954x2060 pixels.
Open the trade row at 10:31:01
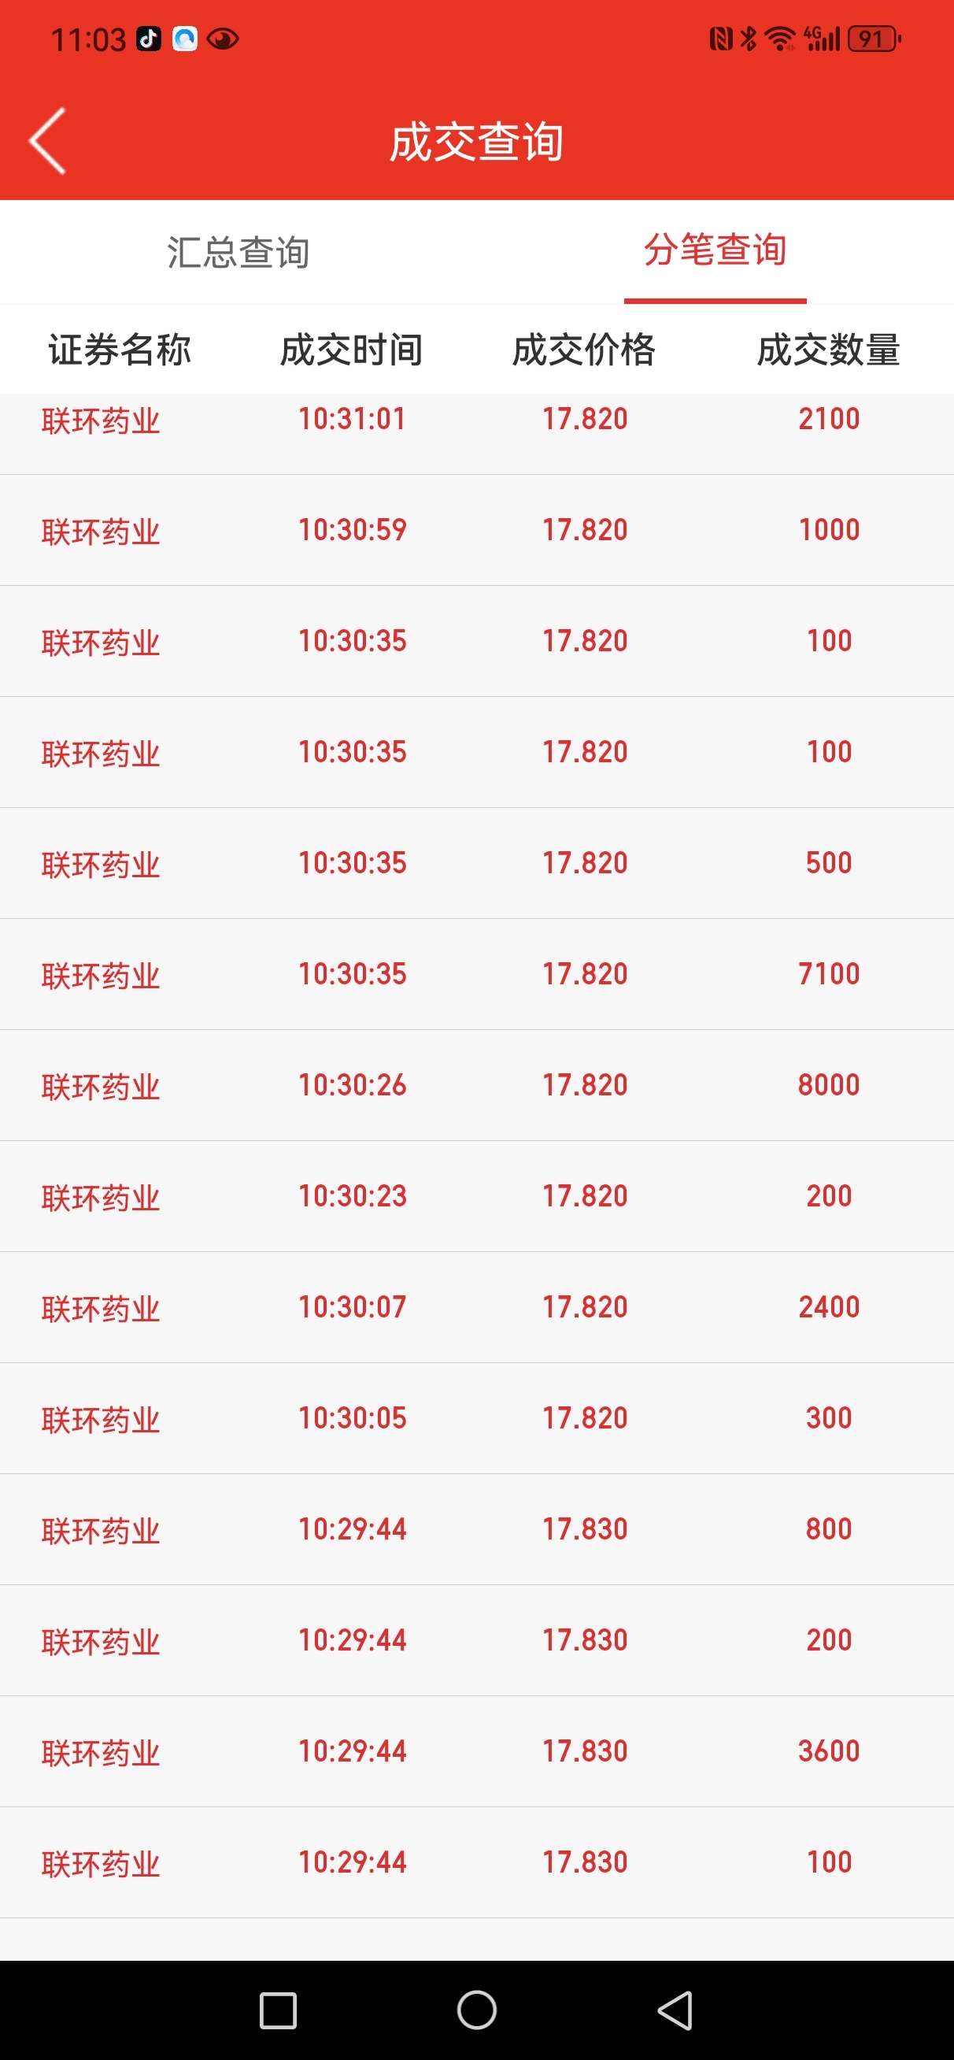476,419
